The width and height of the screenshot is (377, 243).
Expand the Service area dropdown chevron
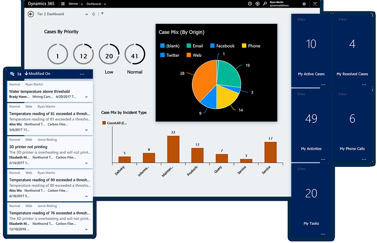pyautogui.click(x=82, y=4)
